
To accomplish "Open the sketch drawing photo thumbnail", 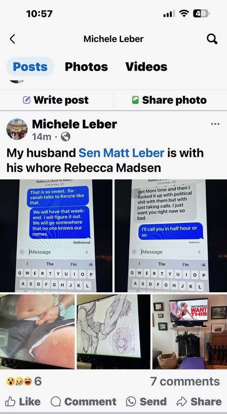I will point(114,332).
